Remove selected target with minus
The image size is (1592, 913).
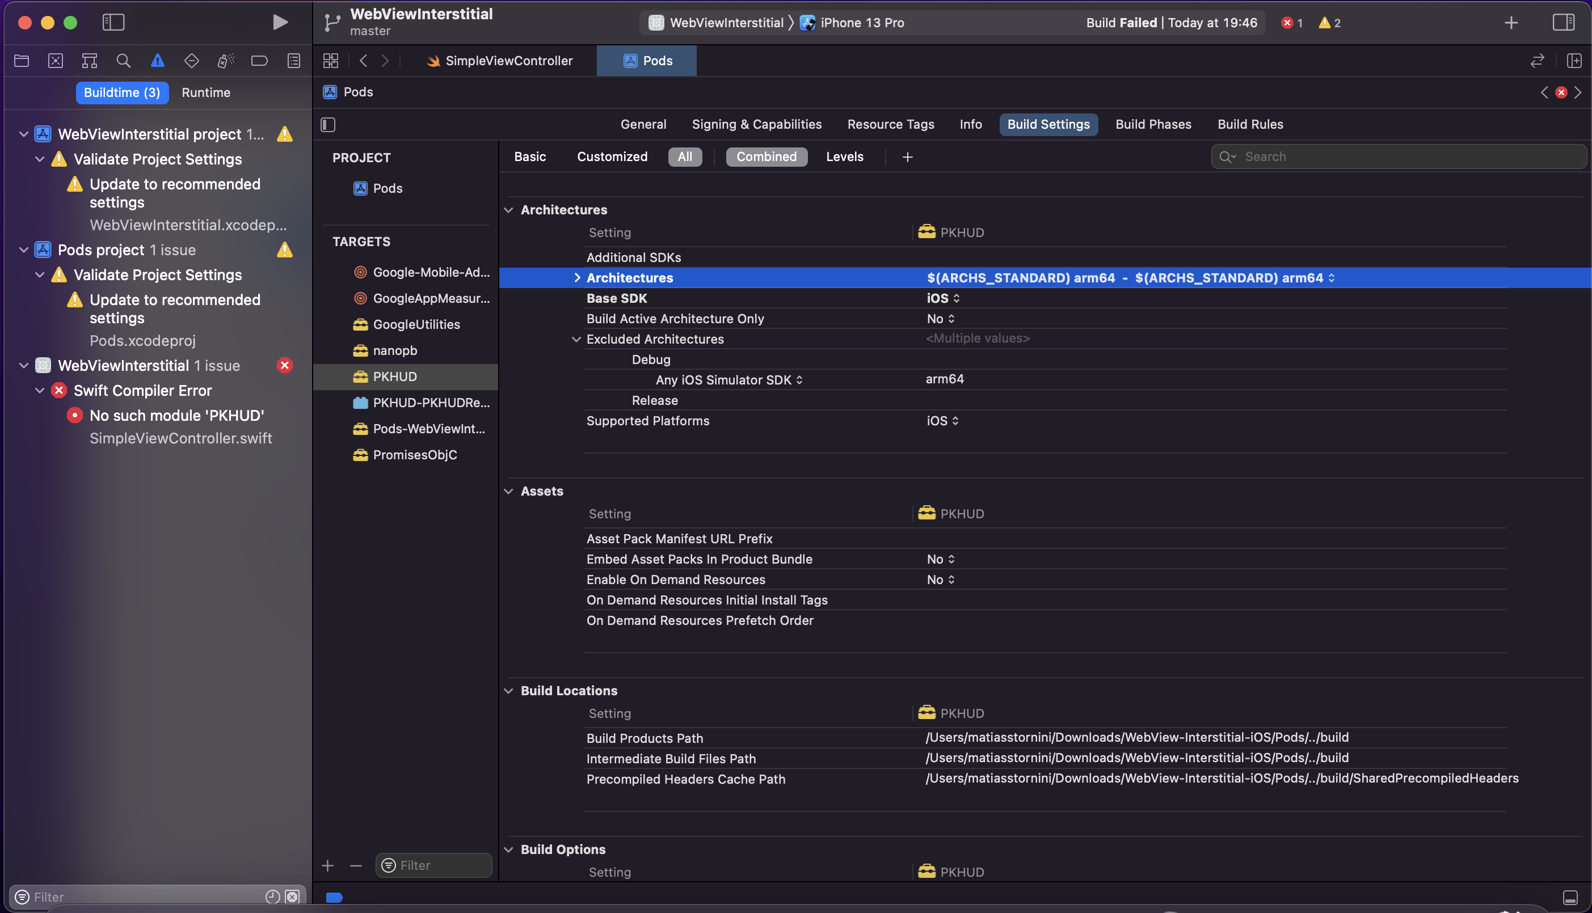coord(356,865)
